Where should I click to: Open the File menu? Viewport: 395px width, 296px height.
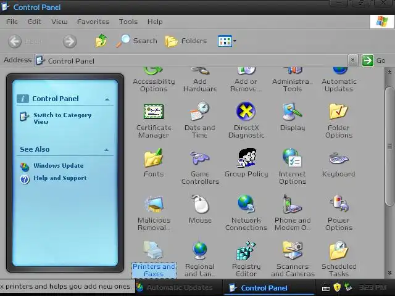(12, 22)
